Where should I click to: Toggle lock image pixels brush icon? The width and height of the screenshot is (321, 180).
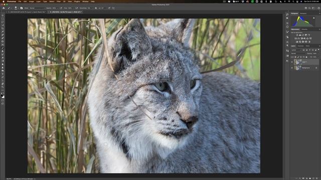[298, 57]
